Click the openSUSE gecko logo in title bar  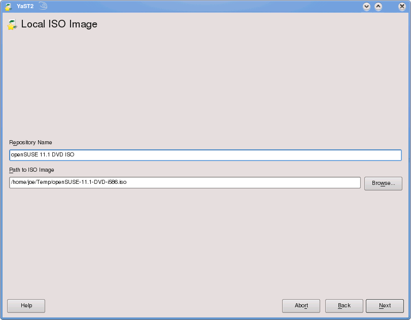(x=43, y=6)
